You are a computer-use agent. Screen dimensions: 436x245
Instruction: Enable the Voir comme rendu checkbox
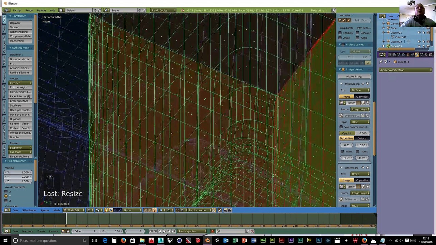coord(341,127)
